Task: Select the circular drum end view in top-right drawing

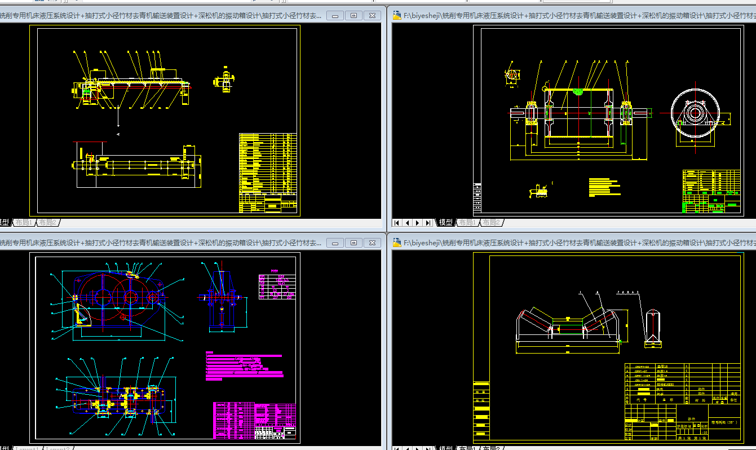Action: coord(696,114)
